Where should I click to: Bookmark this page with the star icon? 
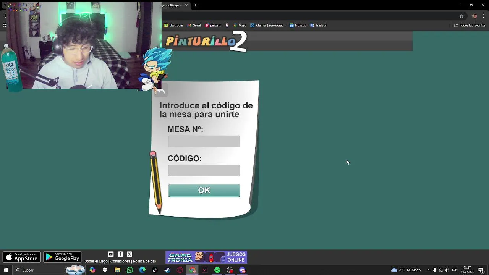[461, 16]
